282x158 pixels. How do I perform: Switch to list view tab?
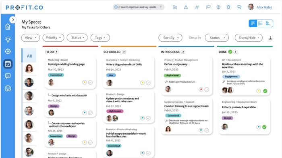[x=260, y=23]
